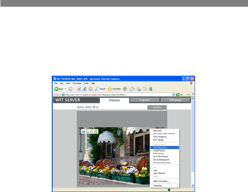Choose Open Link in context menu
248x192 pixels.
tap(164, 131)
